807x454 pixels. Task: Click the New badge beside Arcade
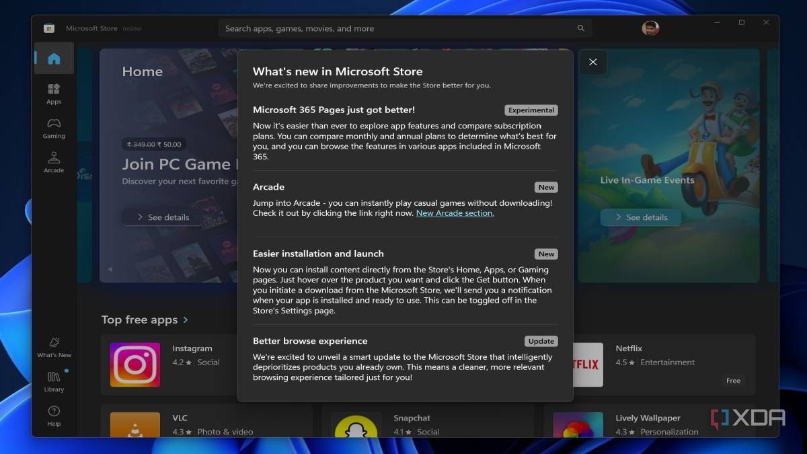[546, 188]
